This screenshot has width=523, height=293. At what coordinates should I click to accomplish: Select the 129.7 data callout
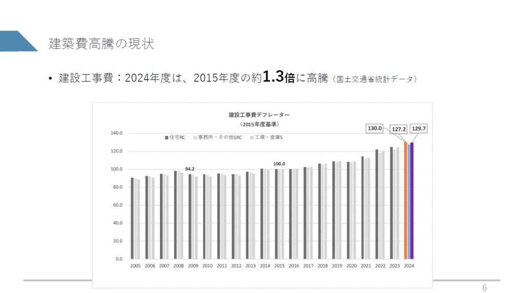click(x=418, y=129)
